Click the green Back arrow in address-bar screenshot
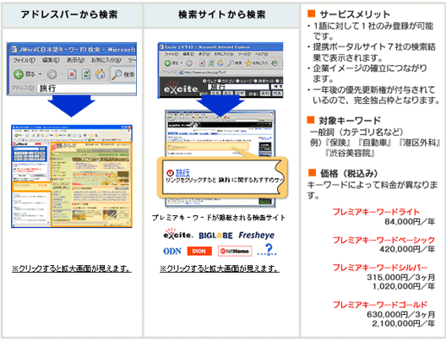Viewport: 446px width, 341px height. 19,74
